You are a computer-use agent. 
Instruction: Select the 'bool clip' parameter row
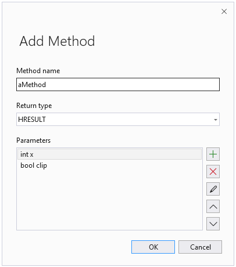coord(109,165)
